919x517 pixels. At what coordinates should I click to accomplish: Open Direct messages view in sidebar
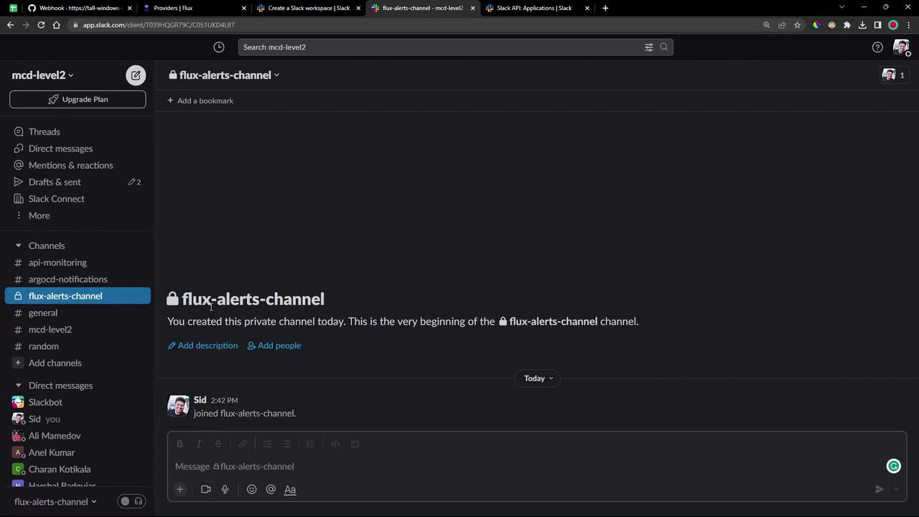coord(60,149)
